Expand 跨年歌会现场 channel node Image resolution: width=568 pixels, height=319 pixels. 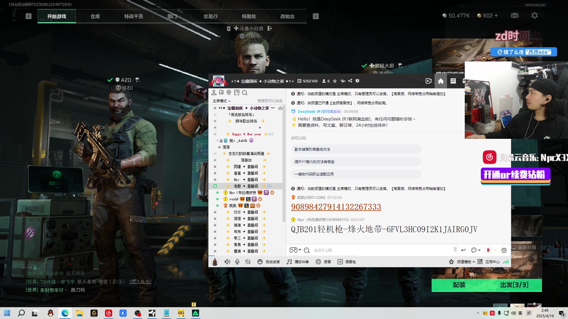point(215,121)
